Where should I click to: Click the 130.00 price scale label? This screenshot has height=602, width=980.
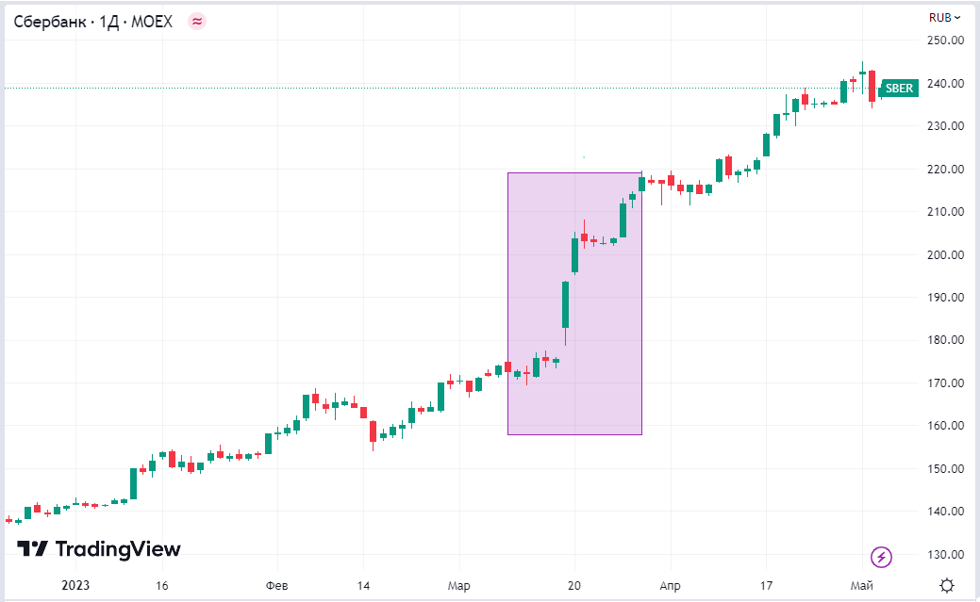(x=944, y=555)
